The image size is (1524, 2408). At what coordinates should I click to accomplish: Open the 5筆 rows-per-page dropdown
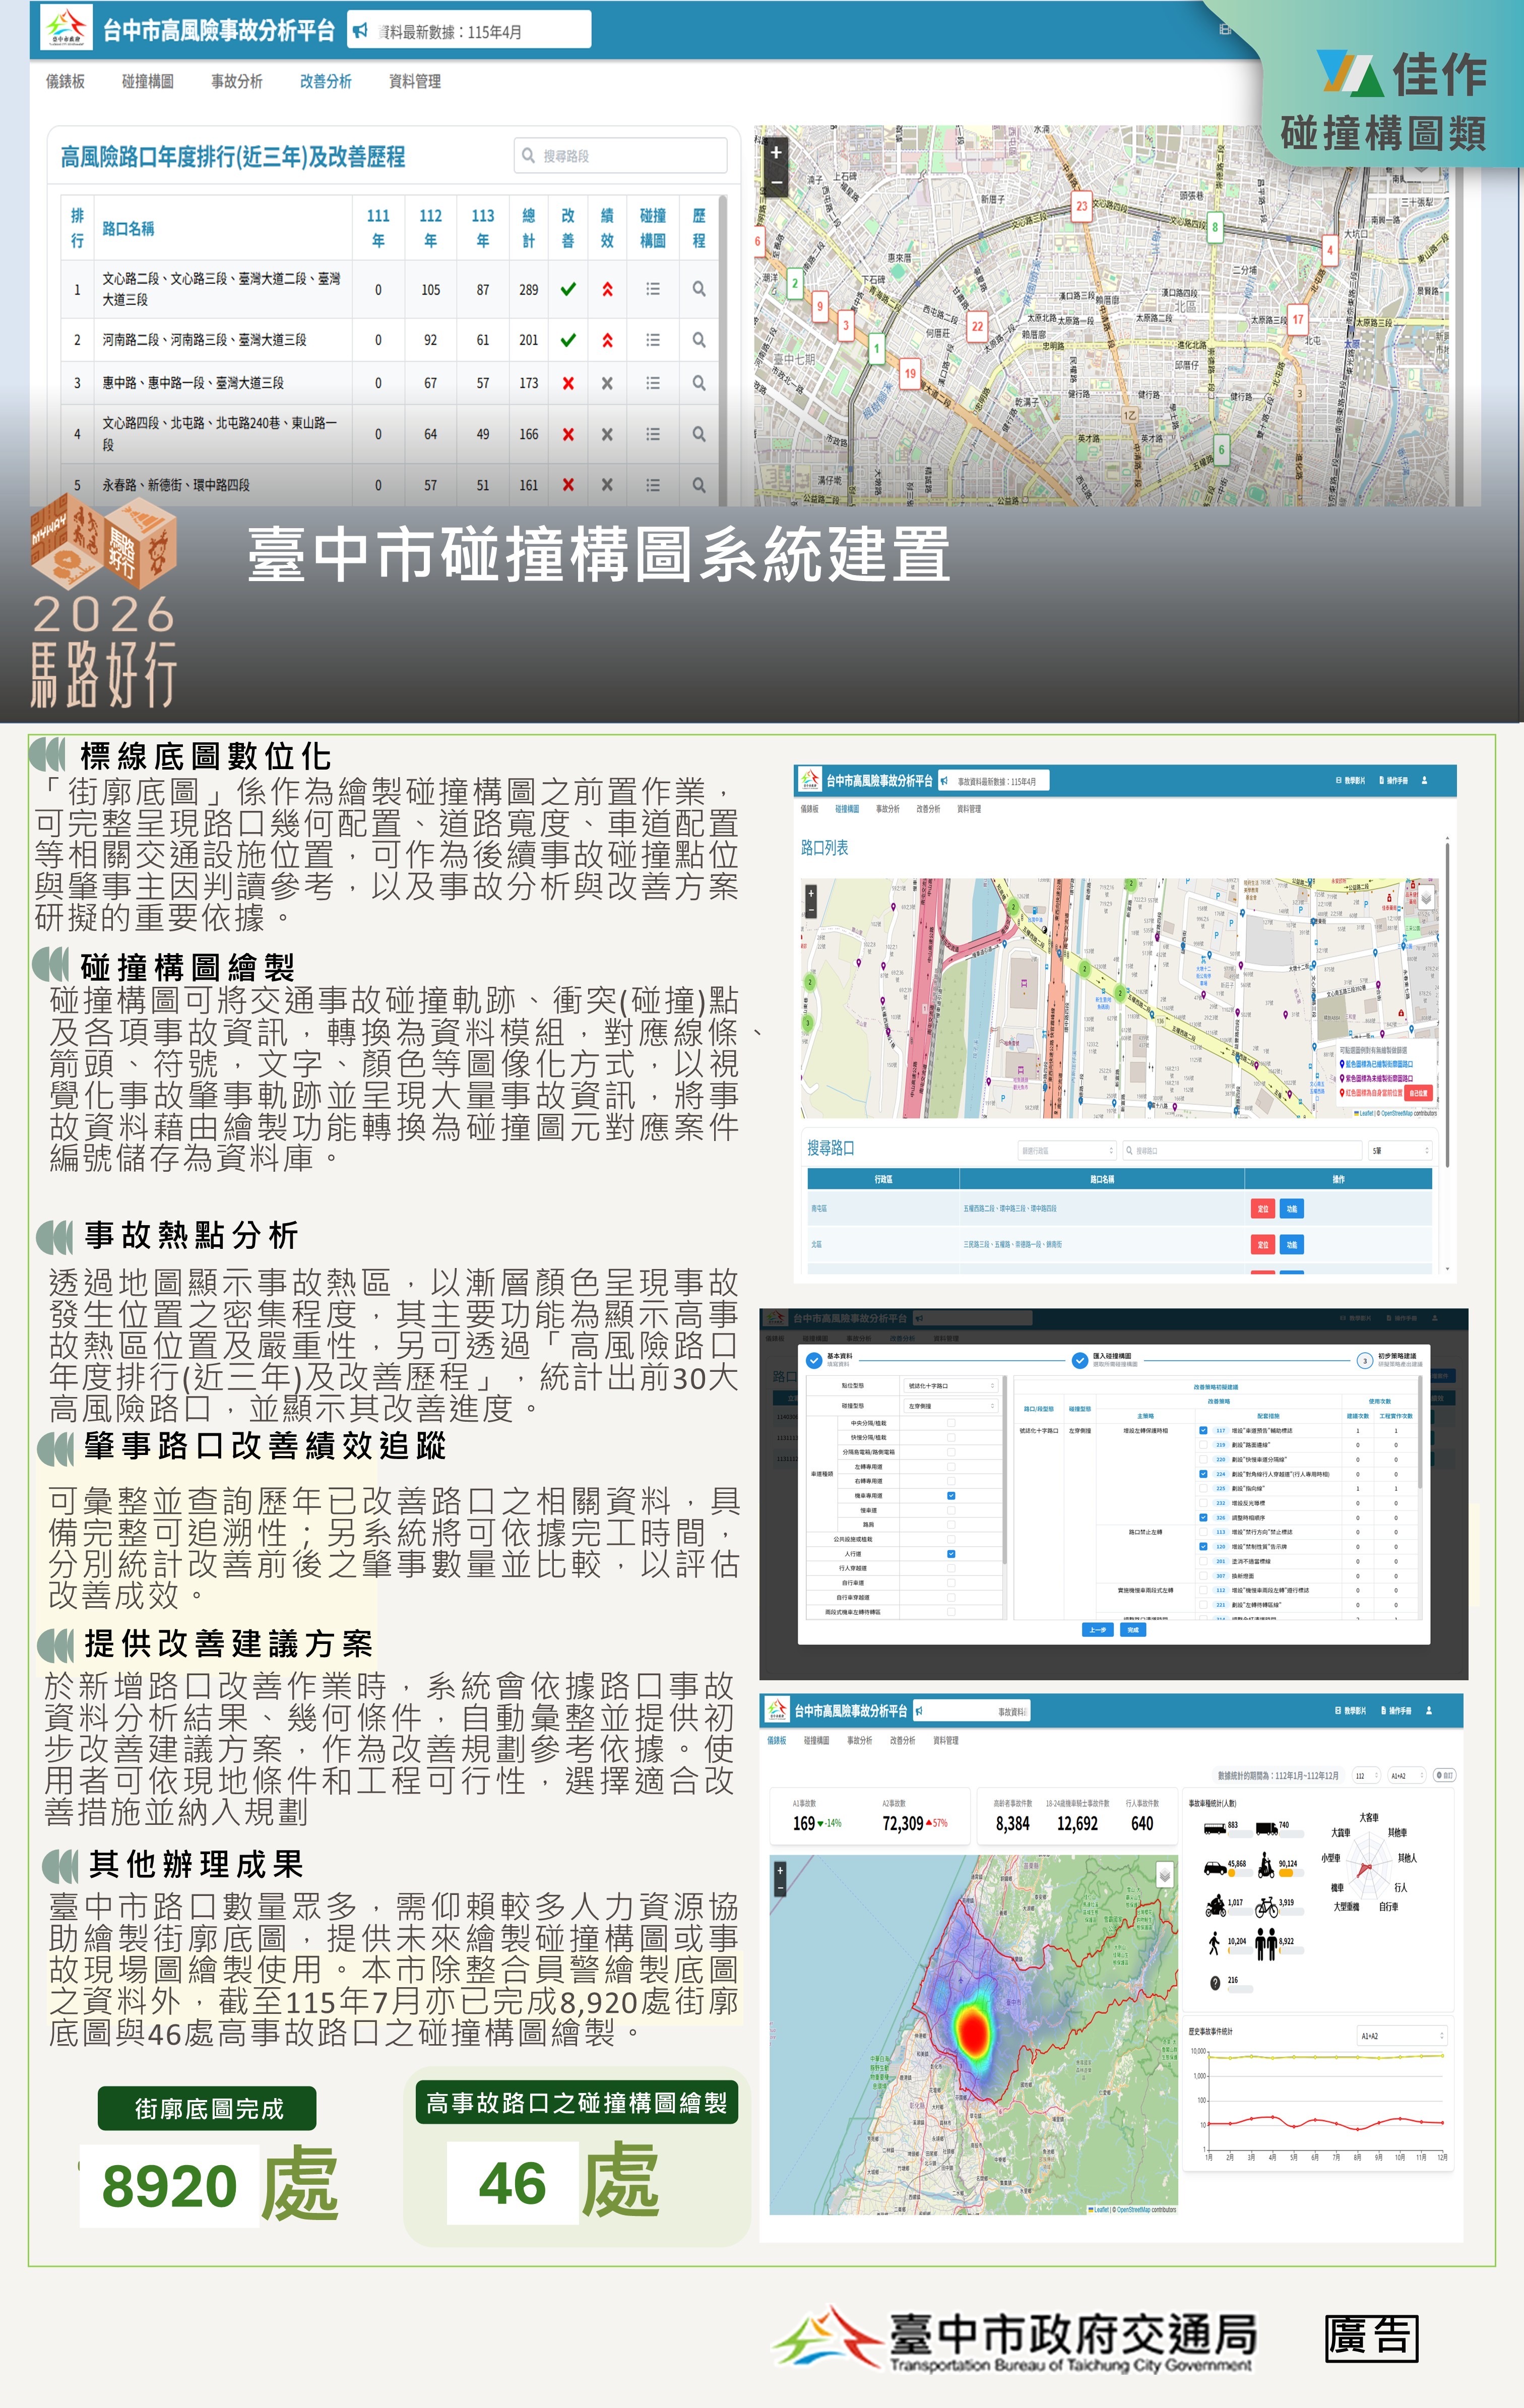1400,1151
